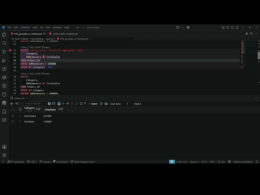
Task: Click the red error marker on line 23
Action: (10, 50)
